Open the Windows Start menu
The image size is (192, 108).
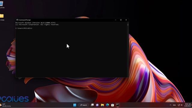pos(75,105)
